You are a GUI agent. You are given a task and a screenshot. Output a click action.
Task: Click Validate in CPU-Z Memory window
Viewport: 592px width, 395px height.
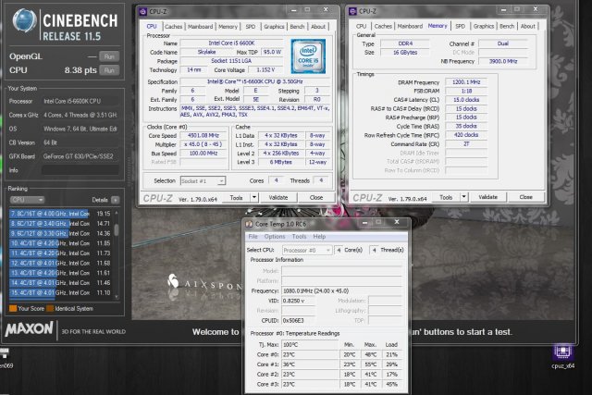[487, 197]
